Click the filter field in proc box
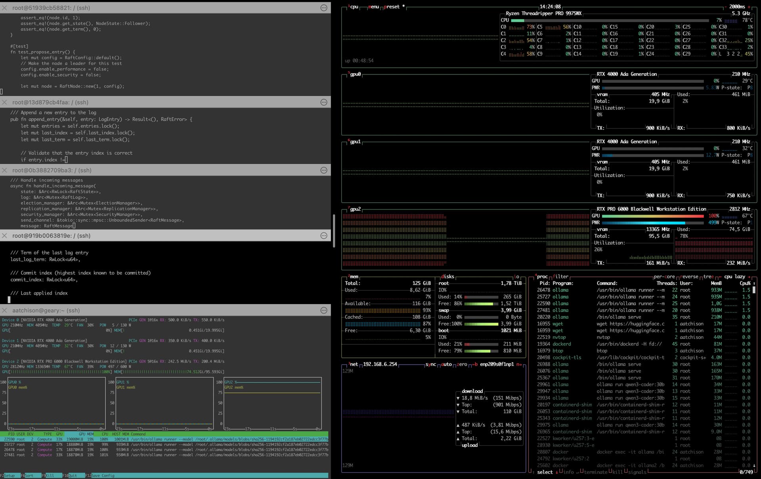The height and width of the screenshot is (479, 761). pyautogui.click(x=560, y=277)
